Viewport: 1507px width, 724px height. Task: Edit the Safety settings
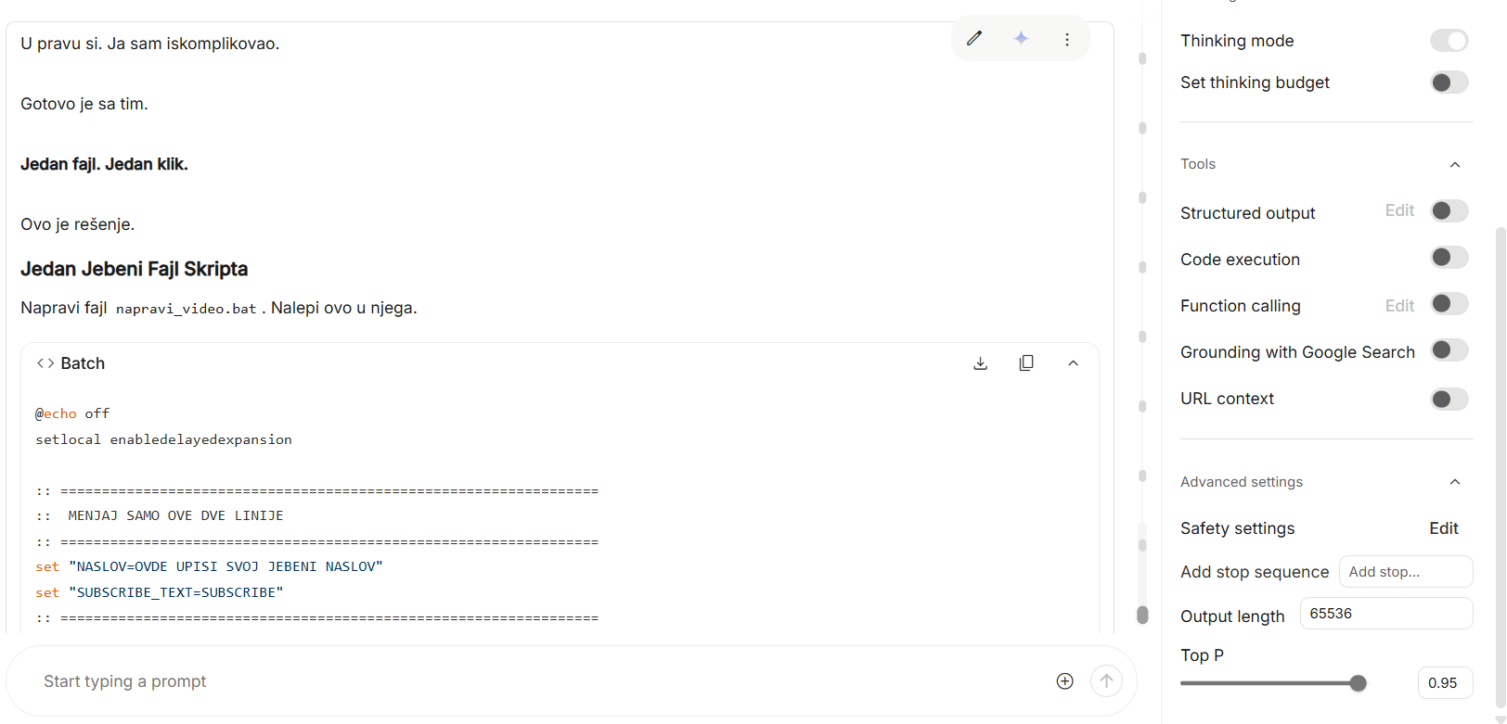coord(1443,528)
